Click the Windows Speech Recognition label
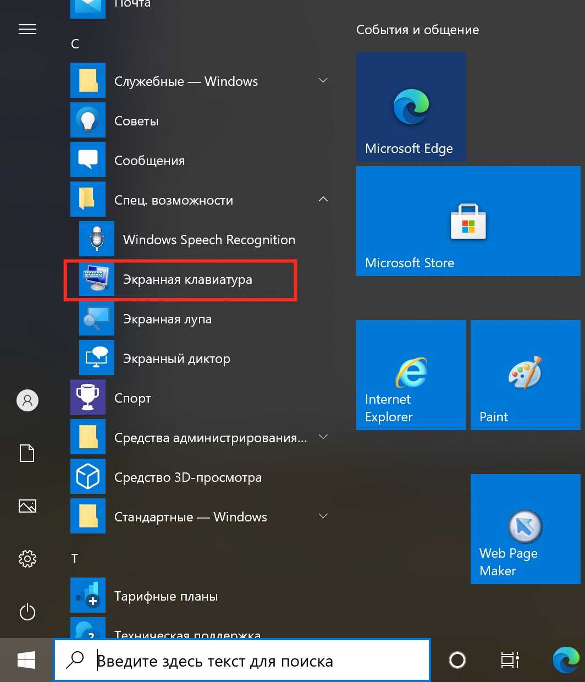 209,240
